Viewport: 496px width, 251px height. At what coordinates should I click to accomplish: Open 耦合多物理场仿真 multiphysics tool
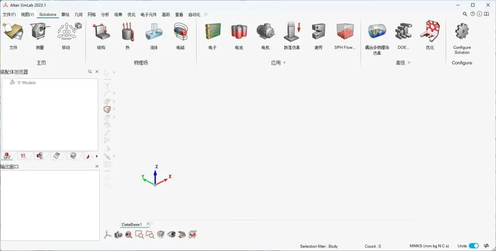(377, 38)
